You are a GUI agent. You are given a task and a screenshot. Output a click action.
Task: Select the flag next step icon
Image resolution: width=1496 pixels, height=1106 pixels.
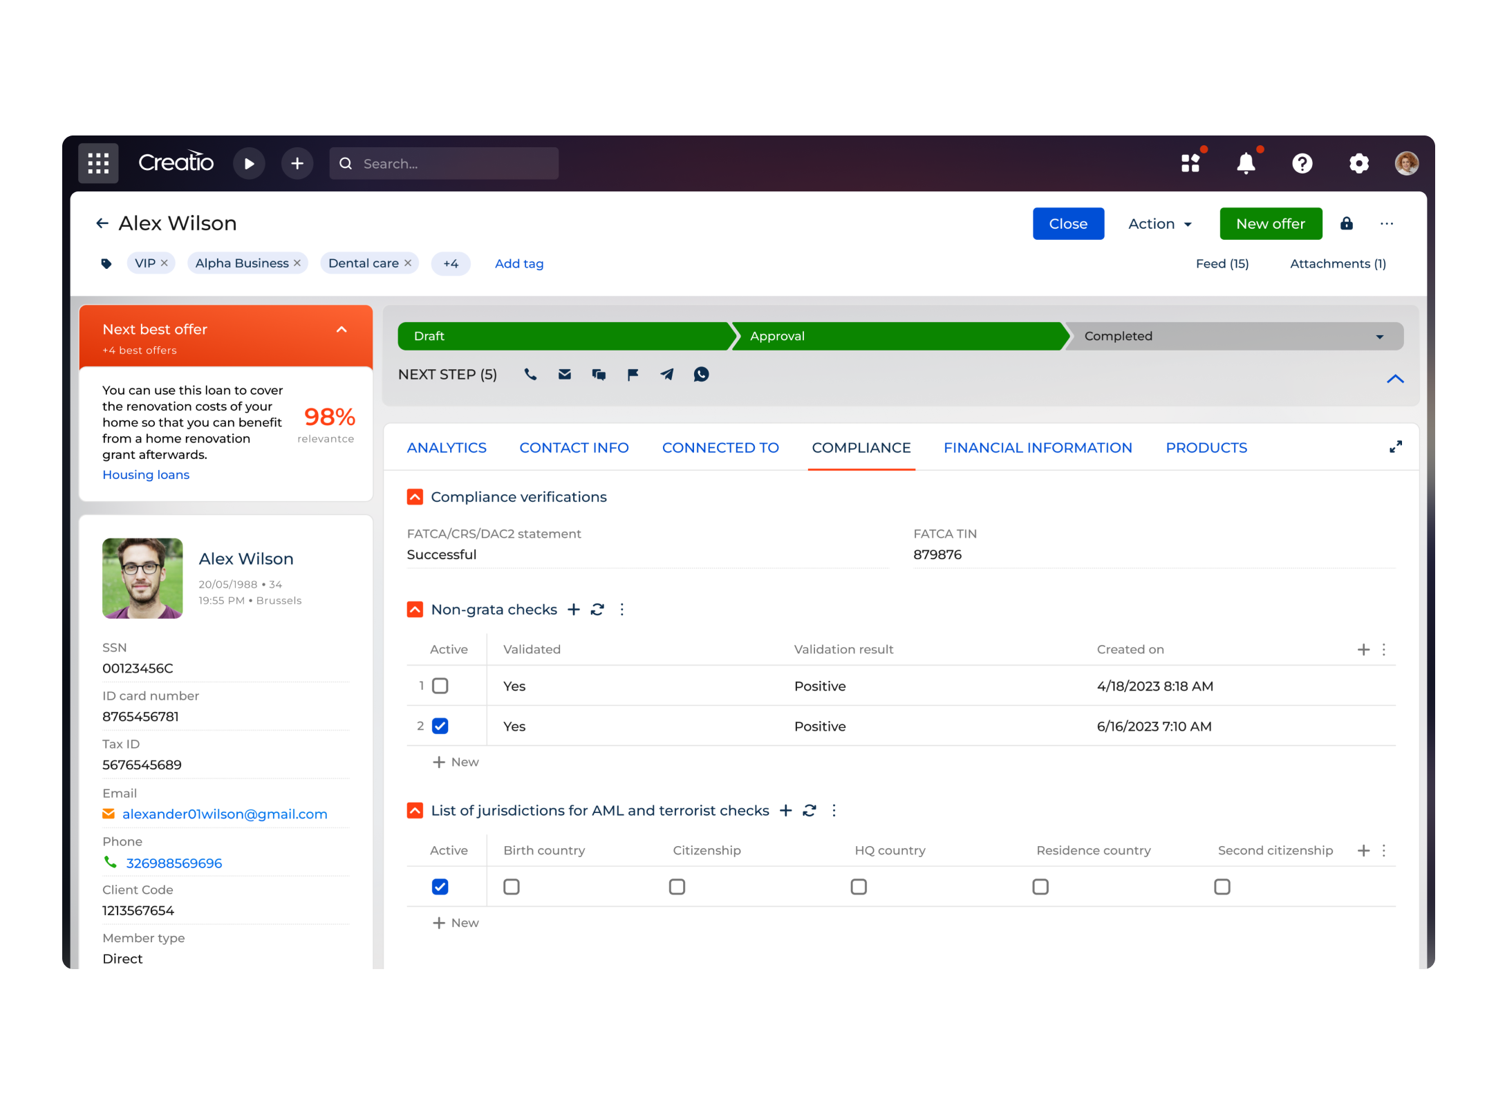633,374
